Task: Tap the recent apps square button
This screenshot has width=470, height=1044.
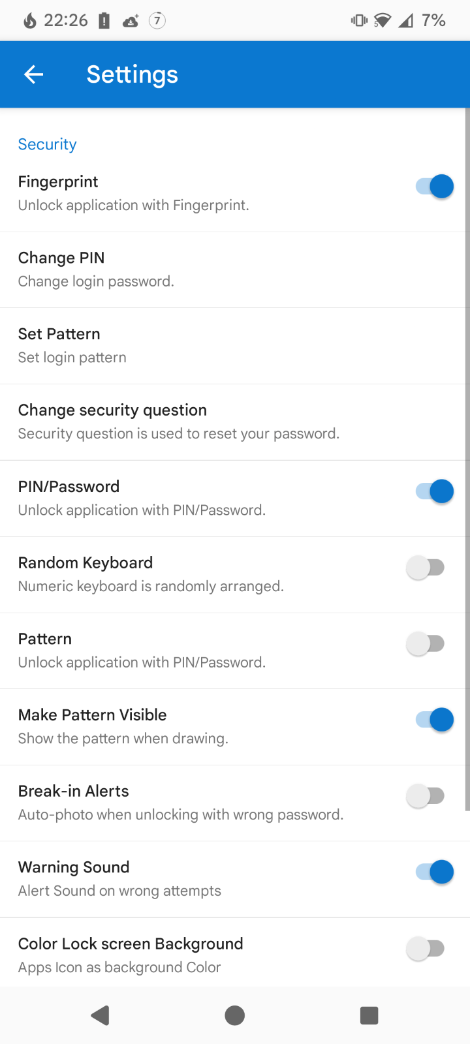Action: pyautogui.click(x=369, y=1015)
